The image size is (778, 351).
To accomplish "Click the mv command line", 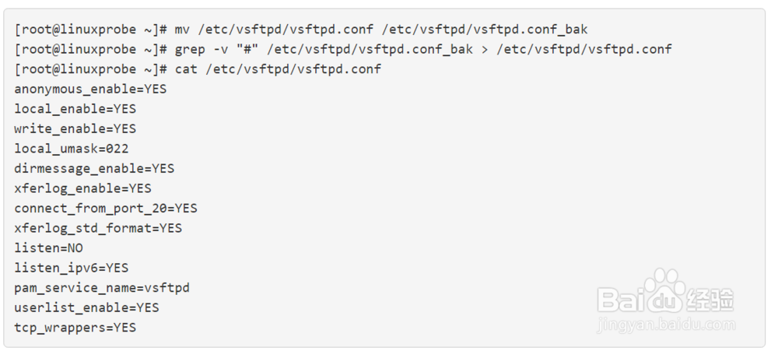I will 300,30.
